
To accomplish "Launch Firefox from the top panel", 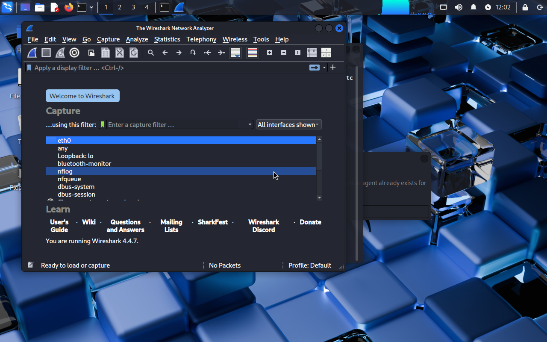I will 68,7.
